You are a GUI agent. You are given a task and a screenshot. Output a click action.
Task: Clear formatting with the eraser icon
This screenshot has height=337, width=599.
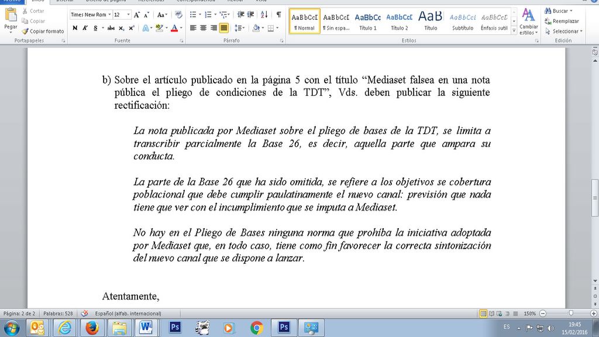pyautogui.click(x=178, y=15)
